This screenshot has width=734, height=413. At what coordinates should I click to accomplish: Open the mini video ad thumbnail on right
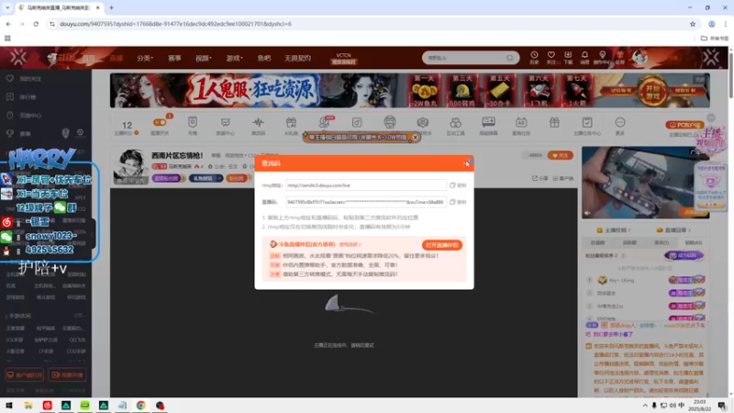coord(646,183)
